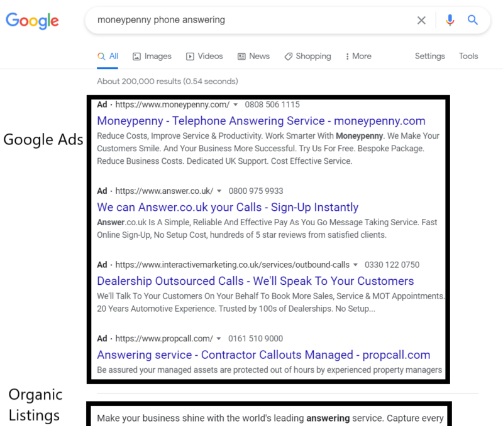Screen dimensions: 503x426
Task: Click the propcall ad description about managed assets
Action: point(270,370)
